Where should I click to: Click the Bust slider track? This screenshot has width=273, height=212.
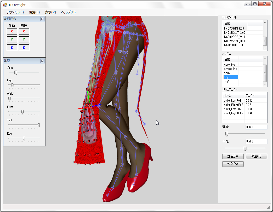click(31, 112)
